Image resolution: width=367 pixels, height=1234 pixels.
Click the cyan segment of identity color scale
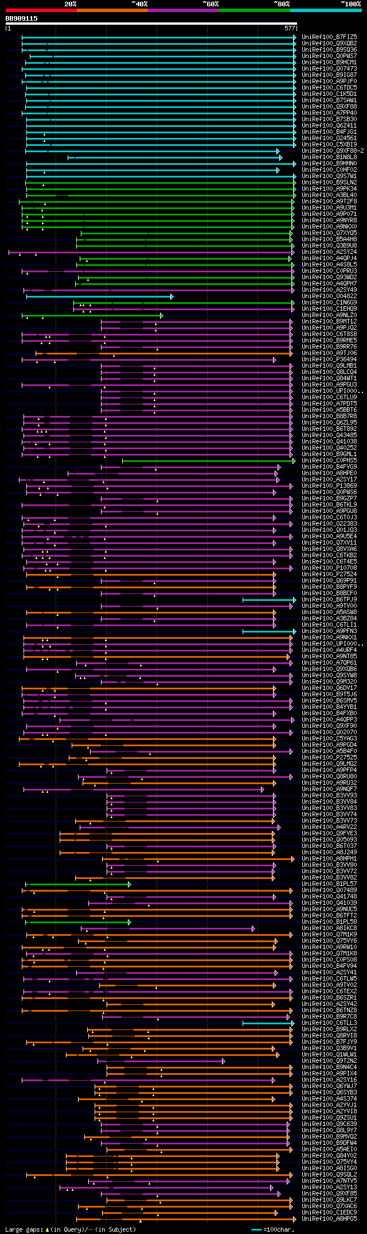(x=325, y=10)
